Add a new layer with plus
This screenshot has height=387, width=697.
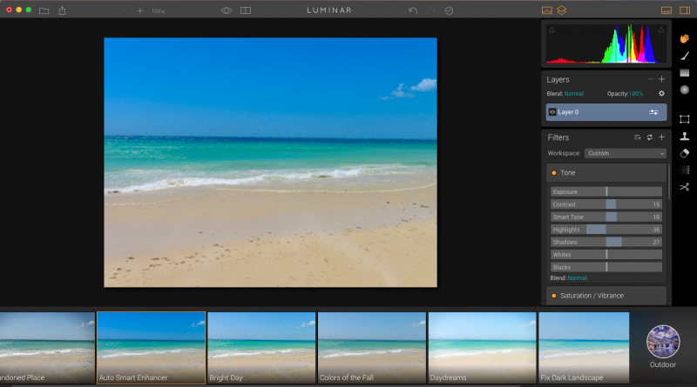(662, 79)
